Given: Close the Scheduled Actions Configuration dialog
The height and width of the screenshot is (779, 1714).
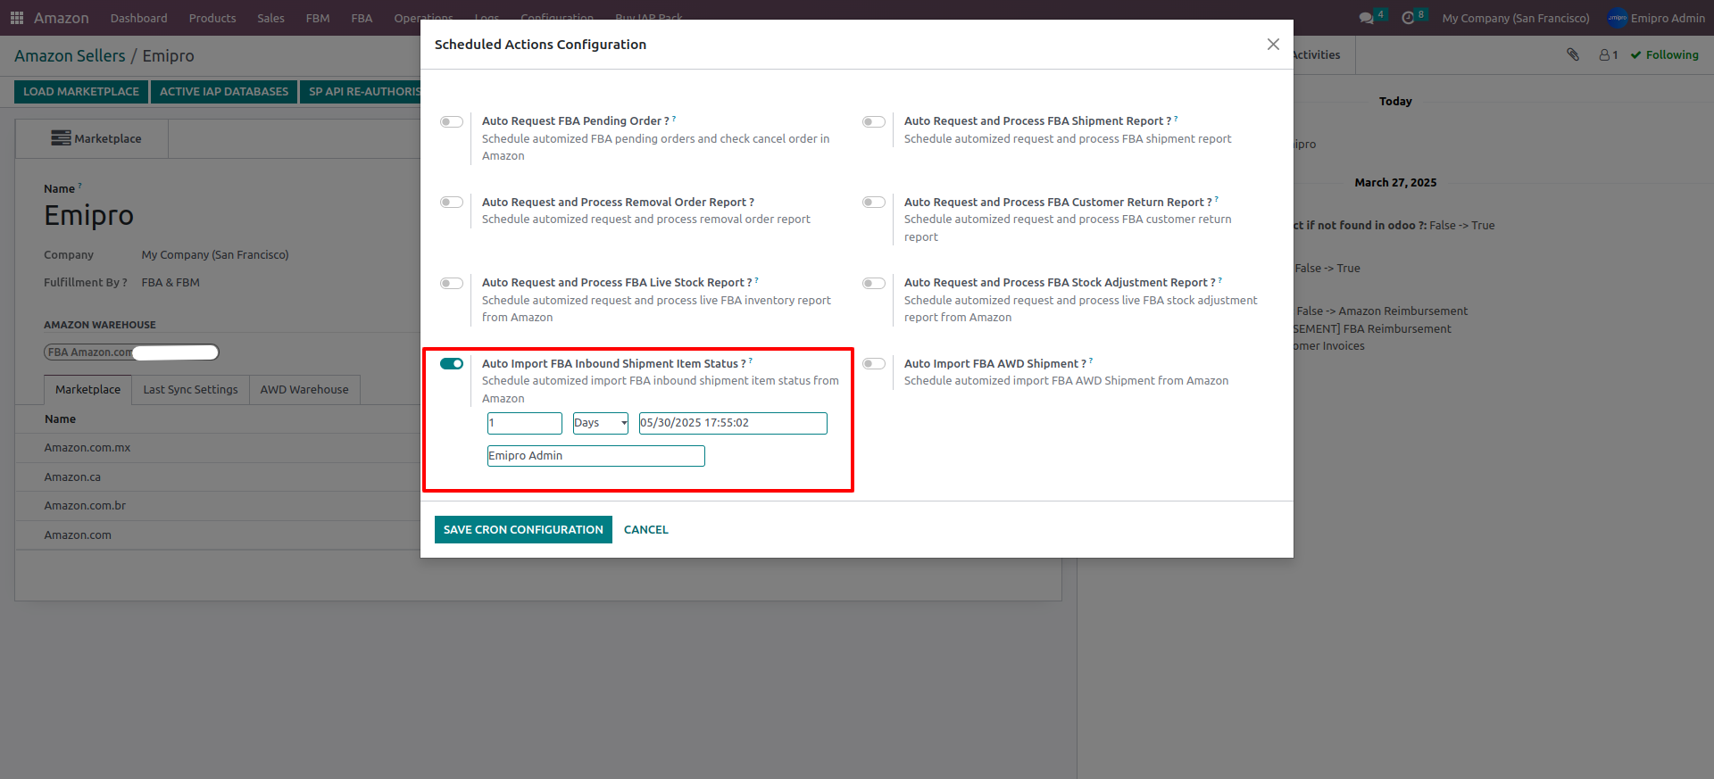Looking at the screenshot, I should (x=1273, y=45).
